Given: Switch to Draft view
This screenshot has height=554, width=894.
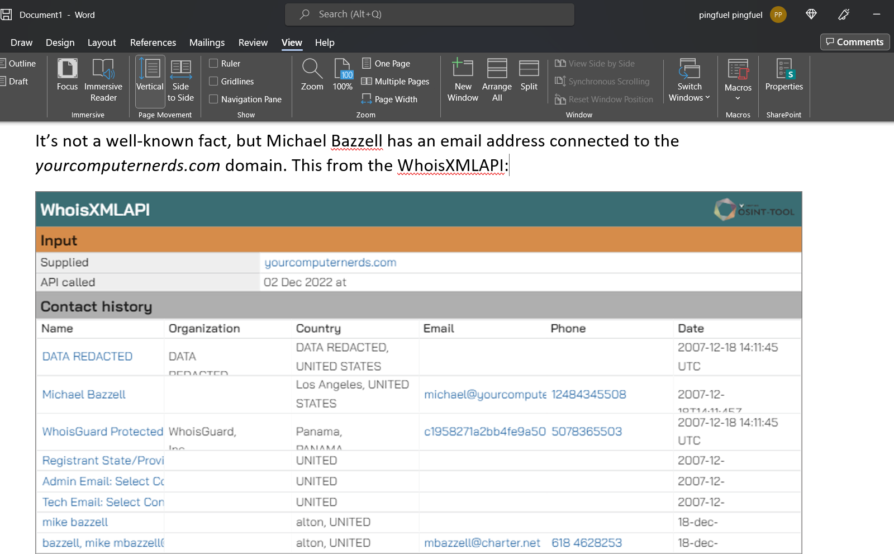Looking at the screenshot, I should [x=15, y=82].
